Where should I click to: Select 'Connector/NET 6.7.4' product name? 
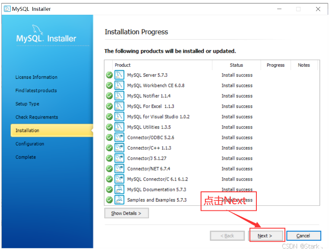coord(149,169)
